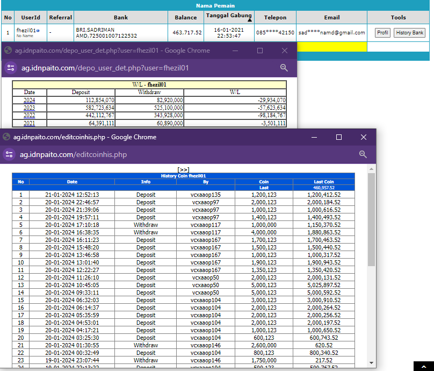The width and height of the screenshot is (434, 371).
Task: Click depo_user_det address bar URL
Action: coord(105,68)
